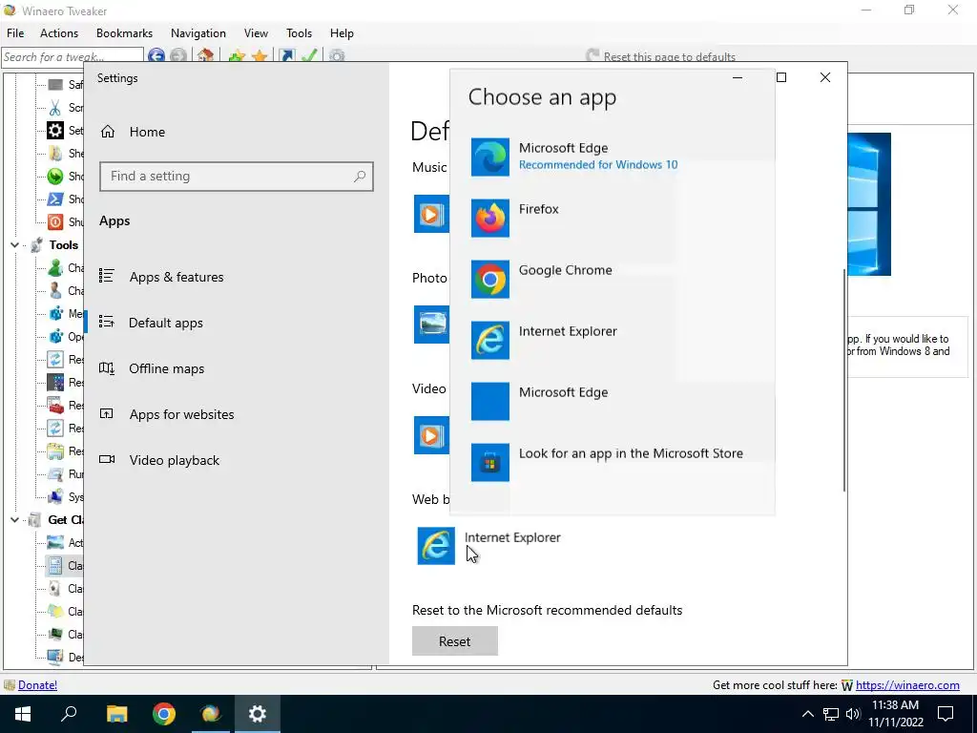Screen dimensions: 977x733
Task: Select Microsoft Edge Recommended for Windows 10
Action: coord(612,157)
